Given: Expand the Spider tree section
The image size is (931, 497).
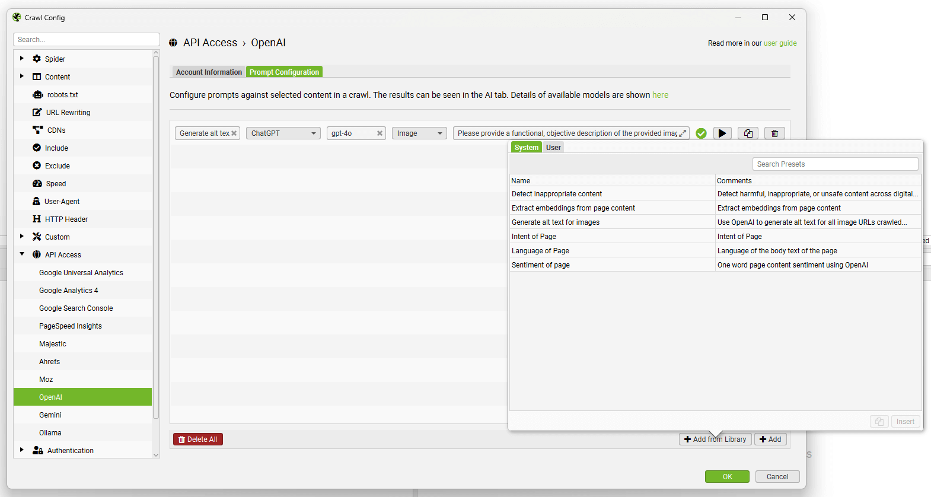Looking at the screenshot, I should (x=22, y=59).
